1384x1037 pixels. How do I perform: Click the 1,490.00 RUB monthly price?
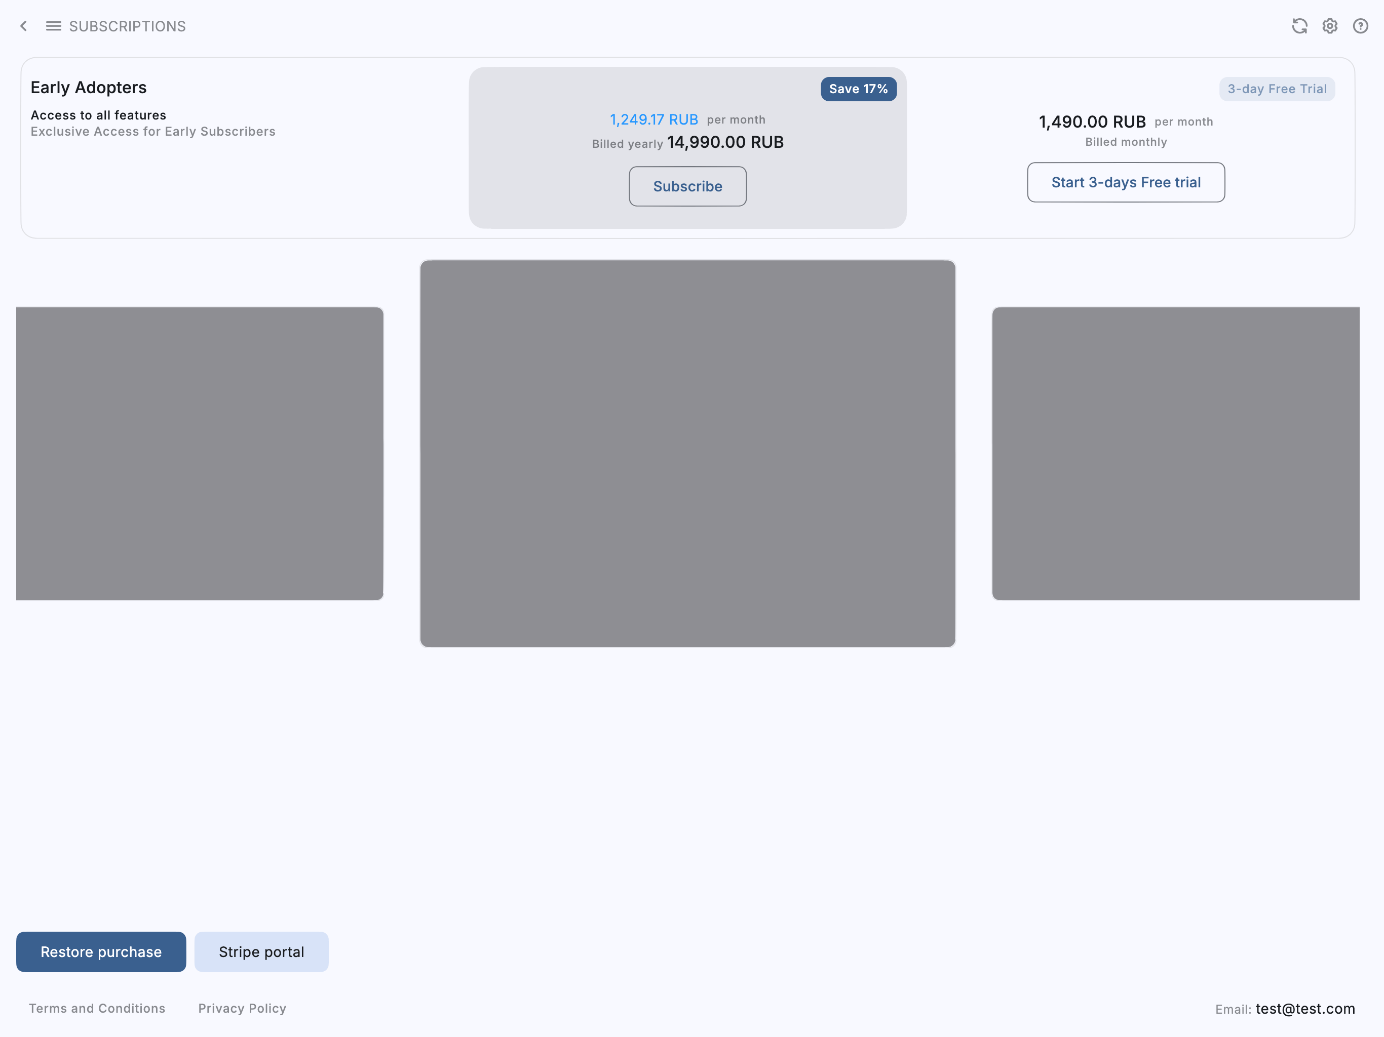[1092, 122]
